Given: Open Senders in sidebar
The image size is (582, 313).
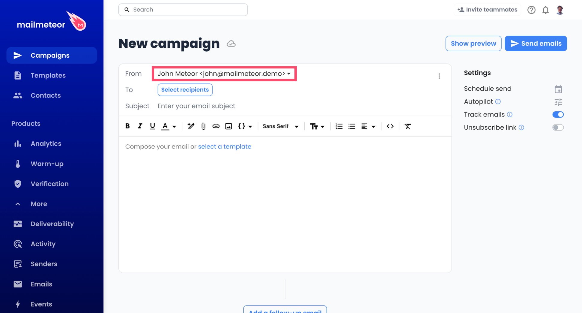Looking at the screenshot, I should pos(52,264).
